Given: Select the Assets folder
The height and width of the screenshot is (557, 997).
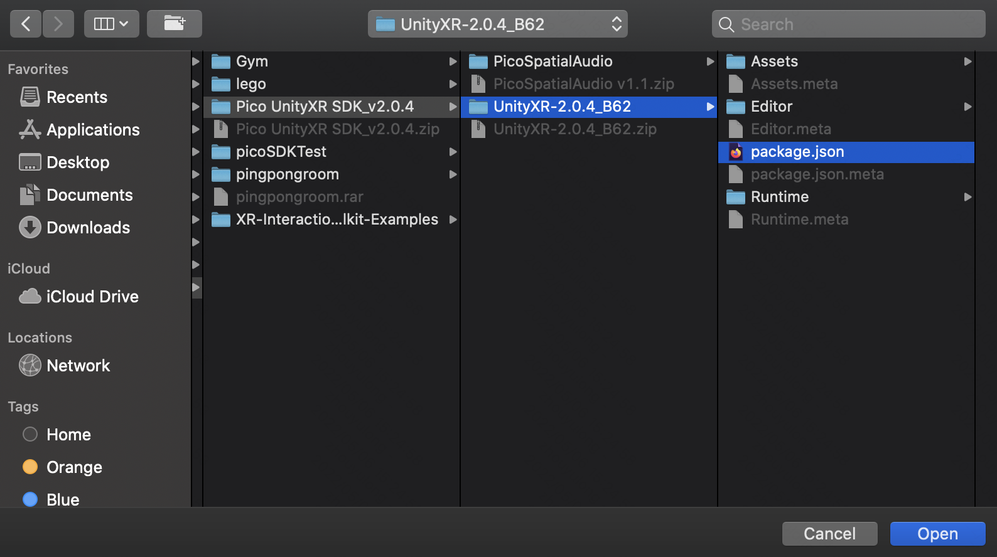Looking at the screenshot, I should coord(846,61).
